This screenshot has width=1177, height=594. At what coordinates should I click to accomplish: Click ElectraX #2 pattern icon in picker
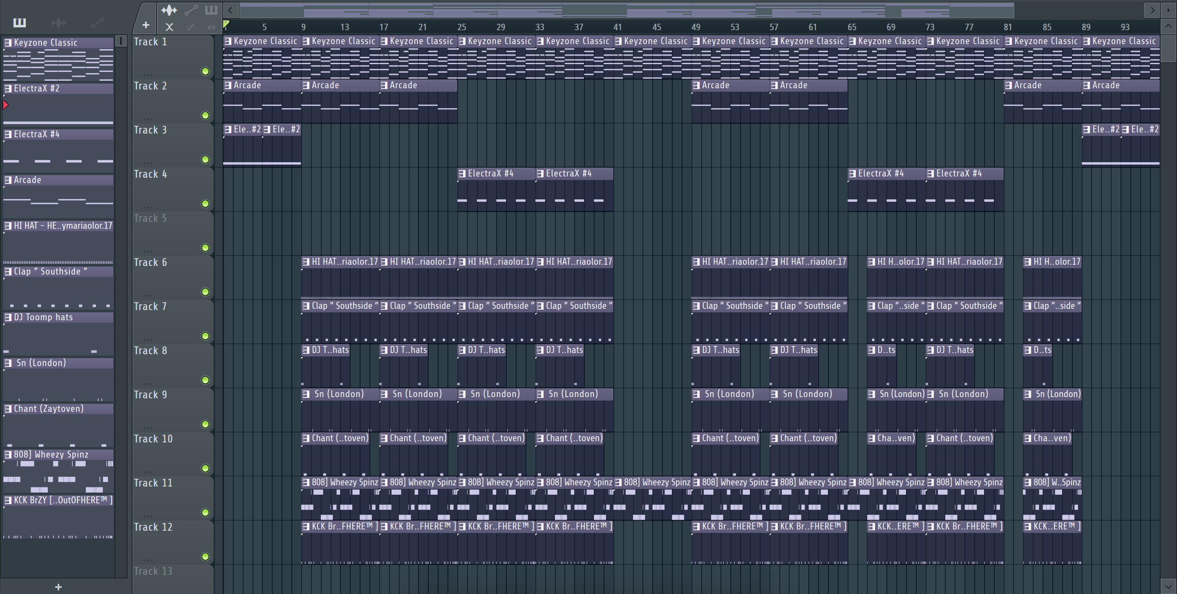pyautogui.click(x=8, y=88)
